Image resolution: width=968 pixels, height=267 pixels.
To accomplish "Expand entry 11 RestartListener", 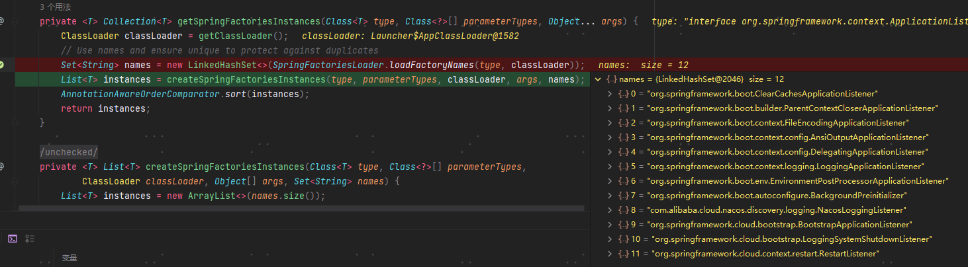I will (610, 254).
